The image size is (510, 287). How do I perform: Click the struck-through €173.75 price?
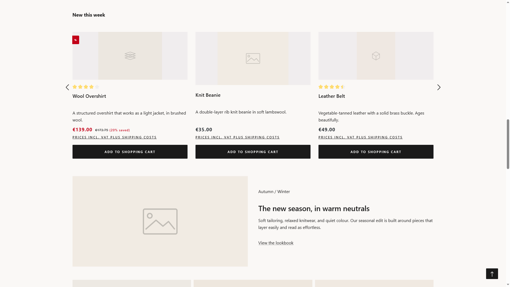[102, 130]
